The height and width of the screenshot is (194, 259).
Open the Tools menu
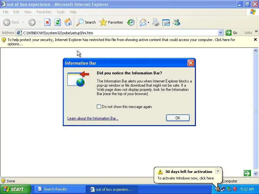coord(61,12)
